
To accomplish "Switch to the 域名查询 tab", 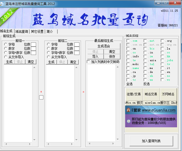I will (22, 32).
